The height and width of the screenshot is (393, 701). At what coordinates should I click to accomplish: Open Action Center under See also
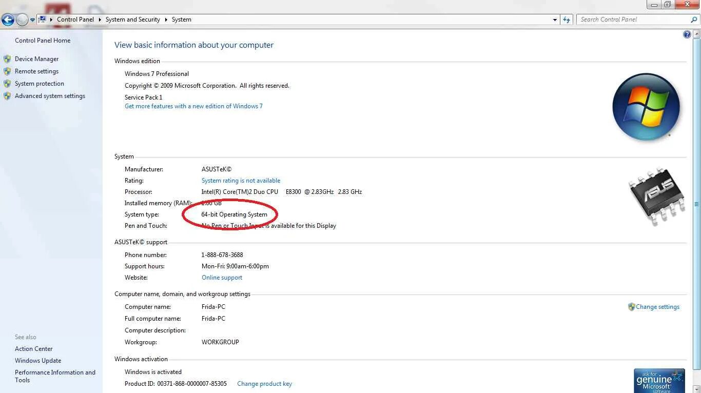pyautogui.click(x=33, y=349)
